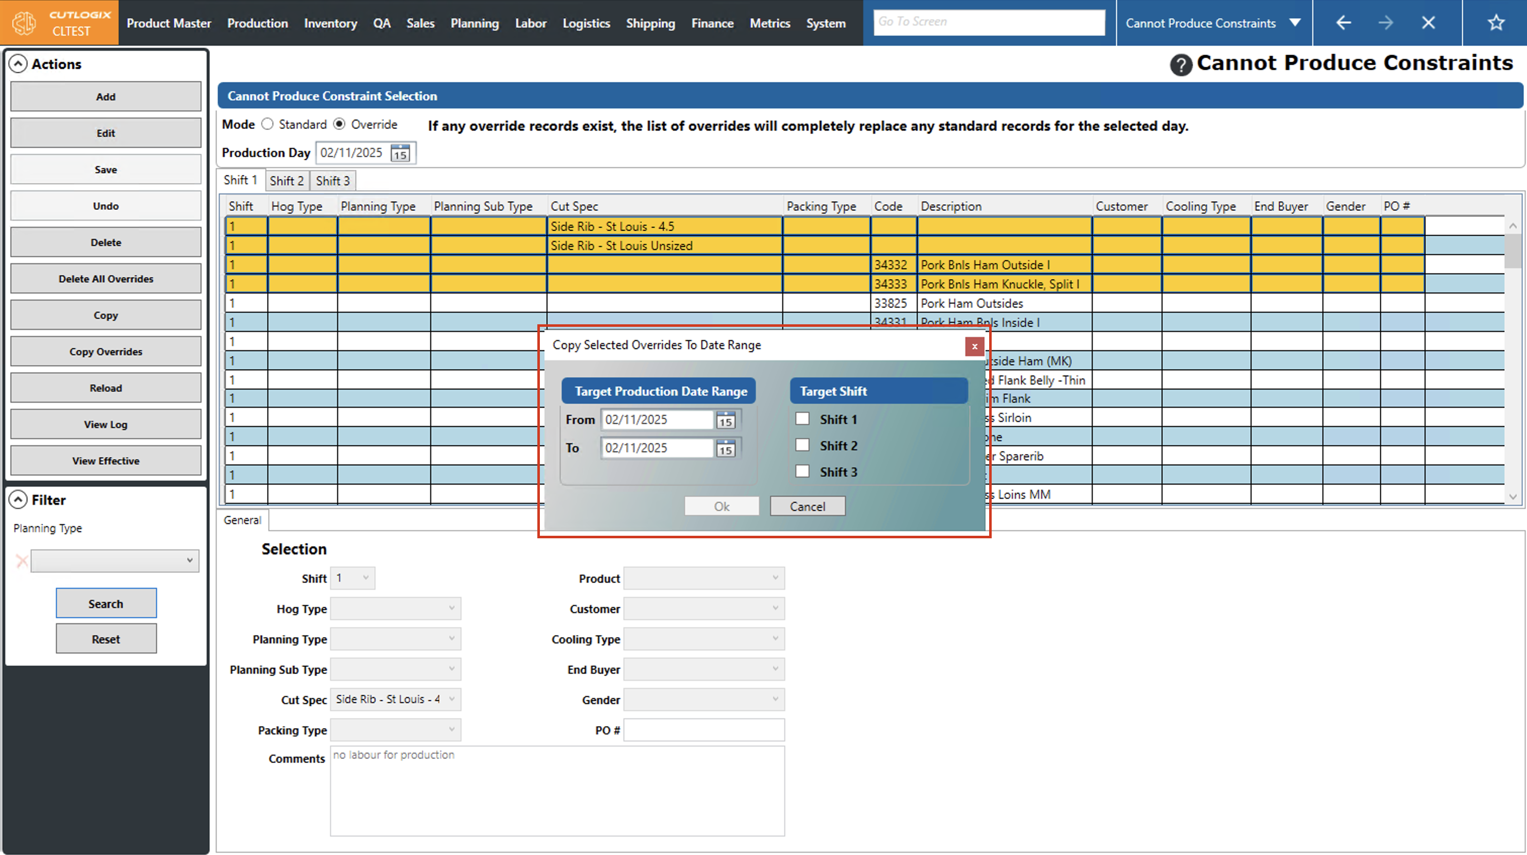Collapse the Actions panel
This screenshot has height=855, width=1527.
[18, 64]
